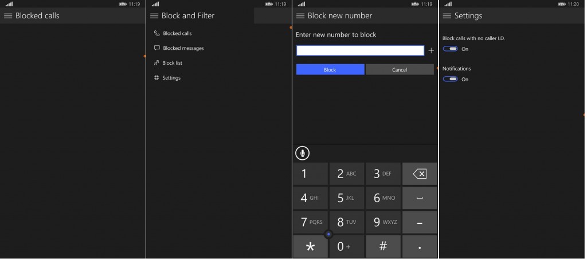Tap keypad key 0 plus

[x=347, y=246]
